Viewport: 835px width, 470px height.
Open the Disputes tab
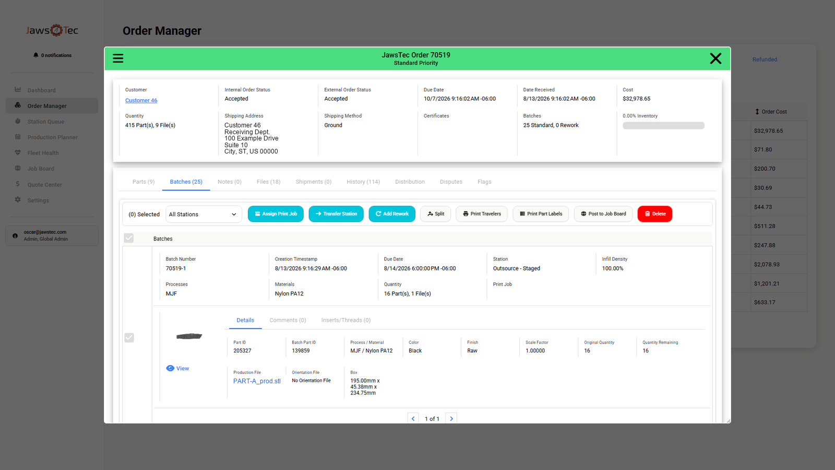(451, 182)
